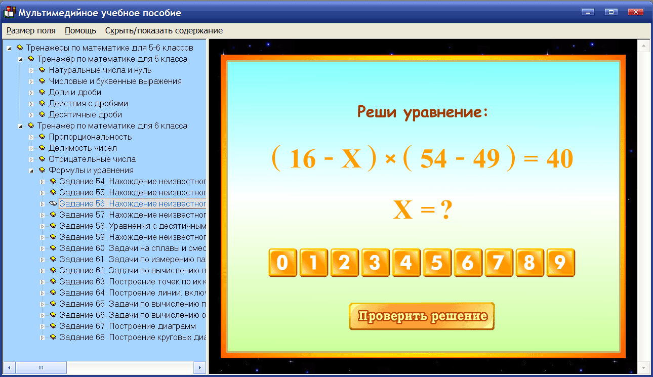Click the book icon beside "Доли и дроби"

(43, 92)
